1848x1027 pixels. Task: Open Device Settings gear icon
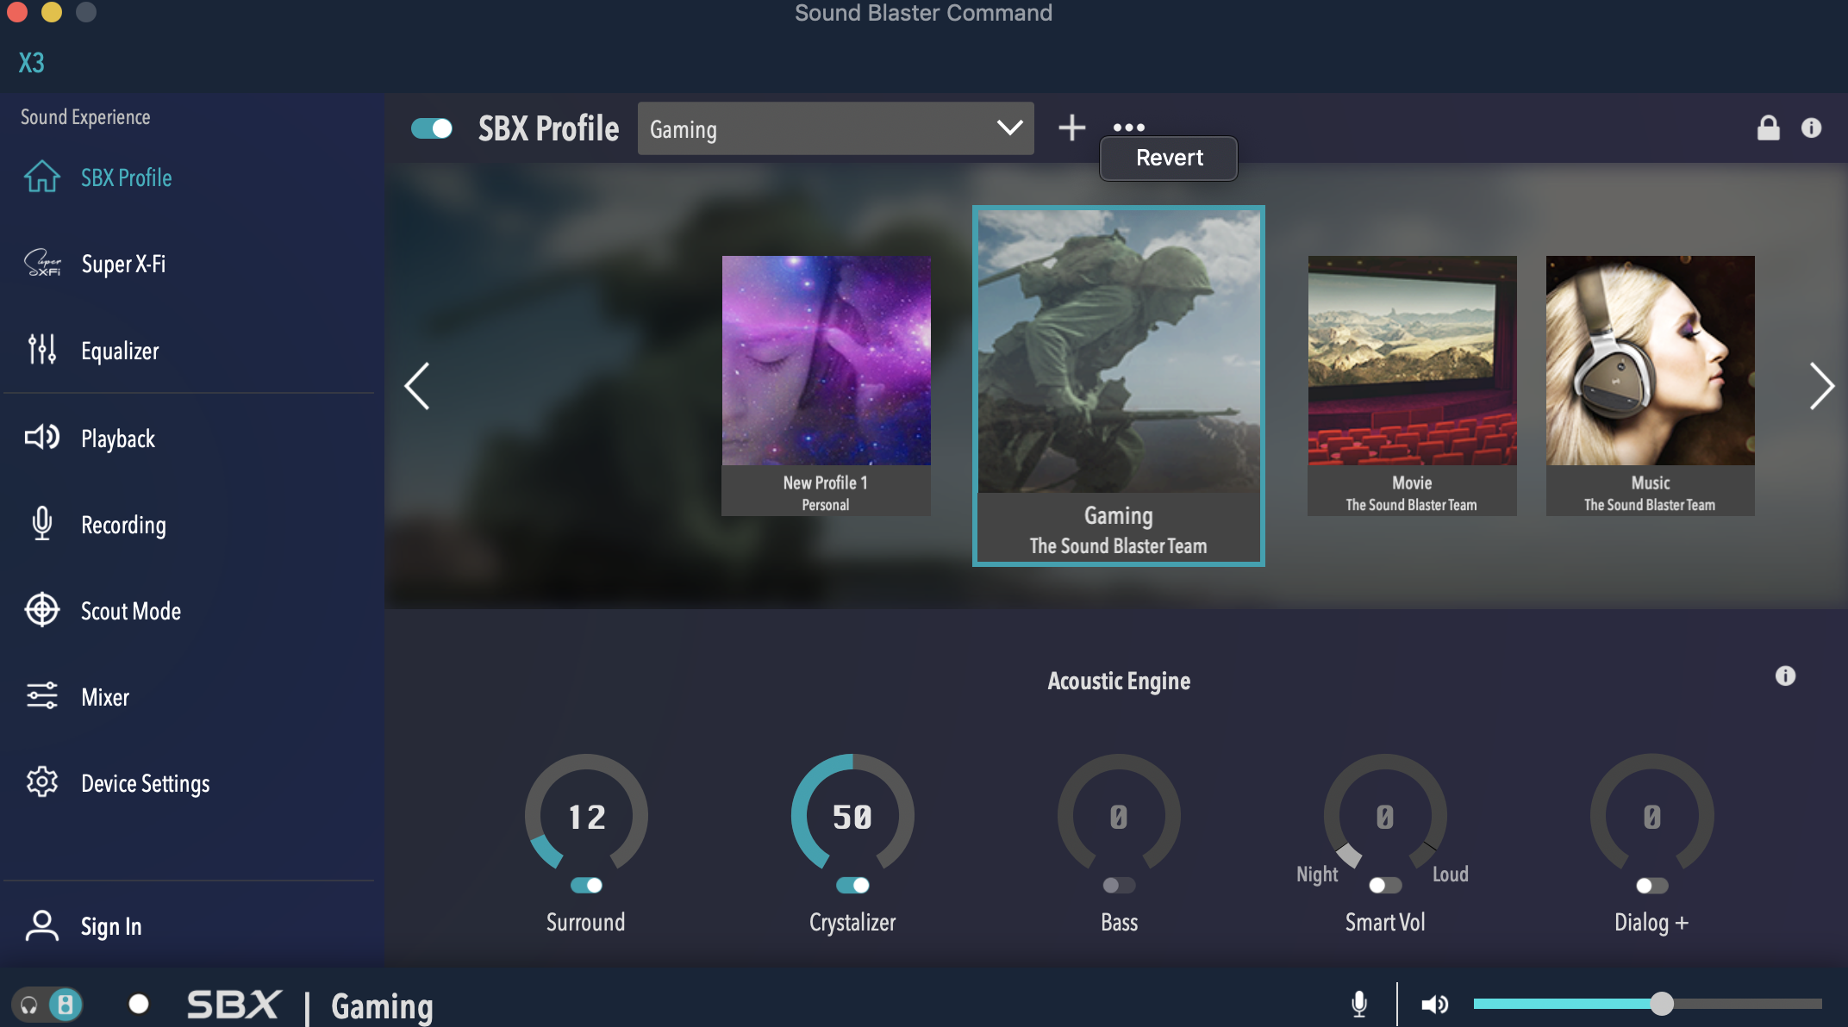pos(42,782)
